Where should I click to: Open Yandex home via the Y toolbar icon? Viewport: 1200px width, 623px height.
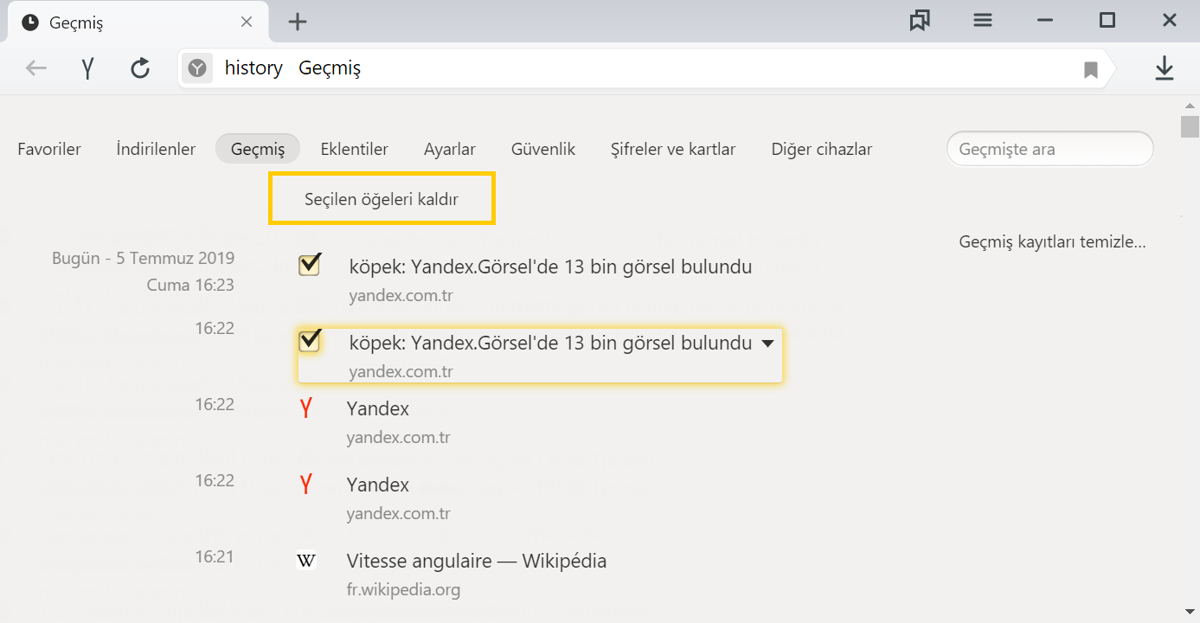tap(87, 68)
